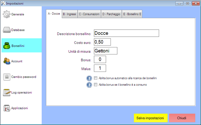Screen dimensions: 201x125
Task: Open Cambio password section label
Action: pyautogui.click(x=24, y=77)
